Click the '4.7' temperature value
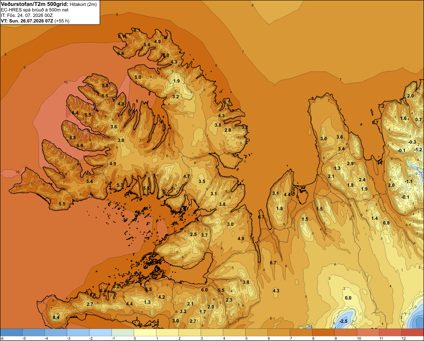Viewport: 424px width, 341px height. click(x=186, y=176)
